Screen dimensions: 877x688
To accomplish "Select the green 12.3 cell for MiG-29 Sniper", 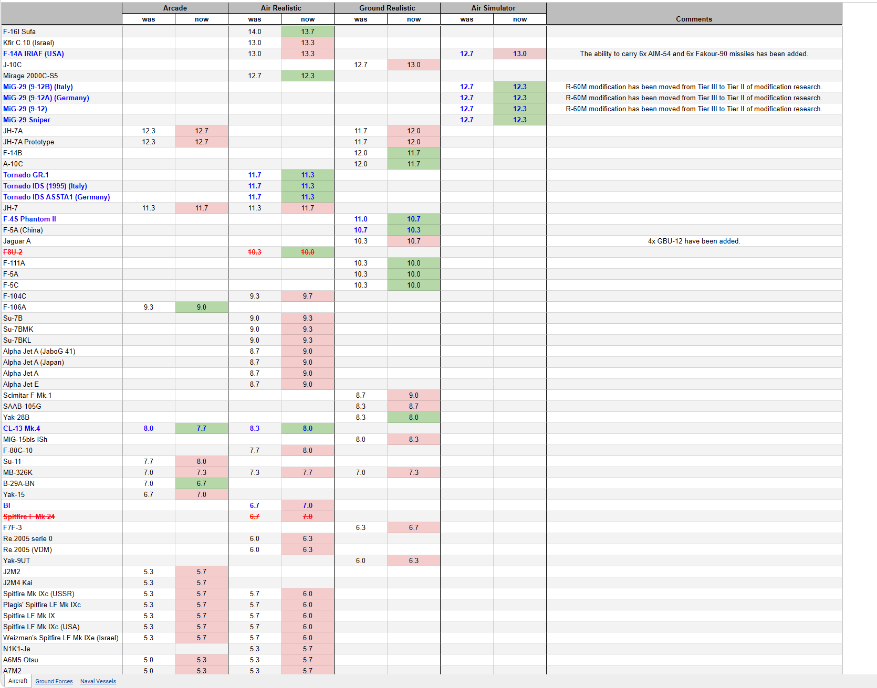I will pos(520,120).
